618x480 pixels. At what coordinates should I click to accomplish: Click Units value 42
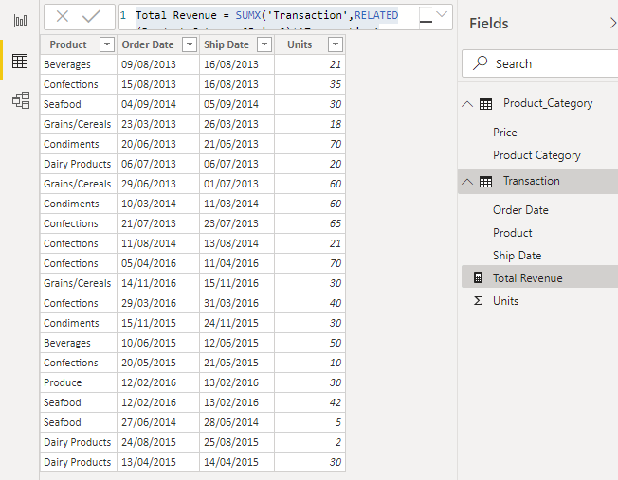(310, 402)
